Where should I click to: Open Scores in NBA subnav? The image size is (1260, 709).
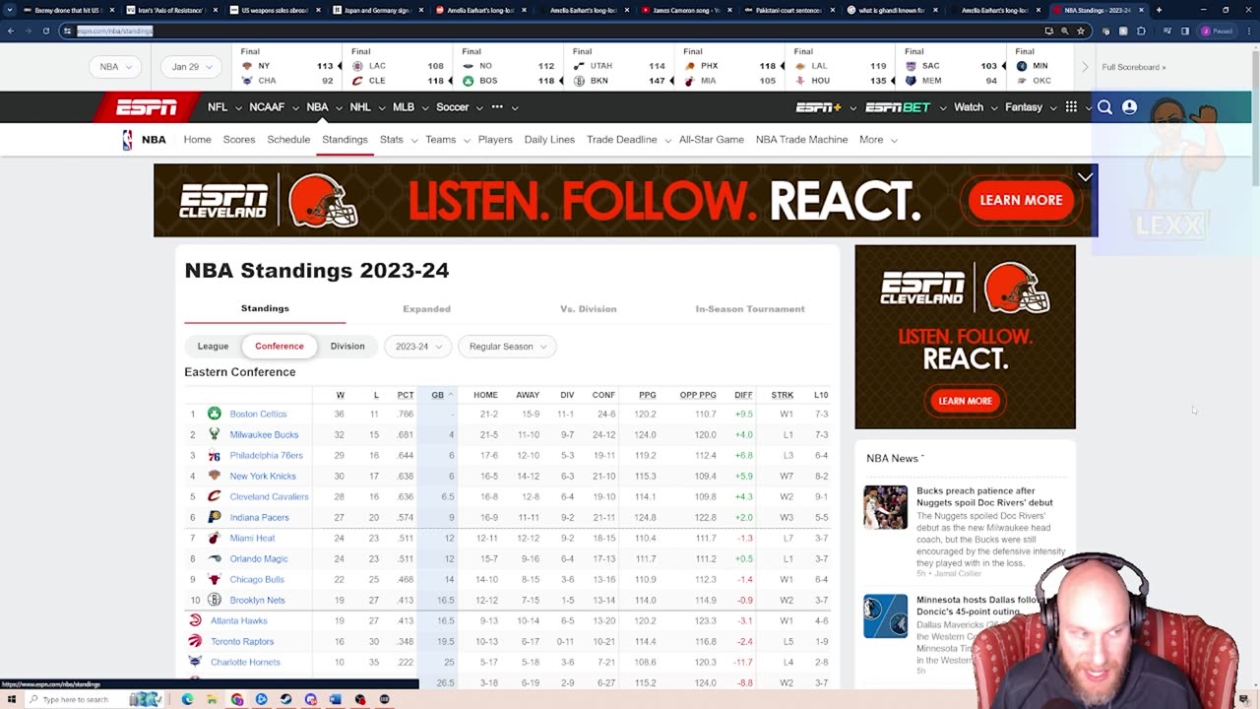click(x=239, y=140)
